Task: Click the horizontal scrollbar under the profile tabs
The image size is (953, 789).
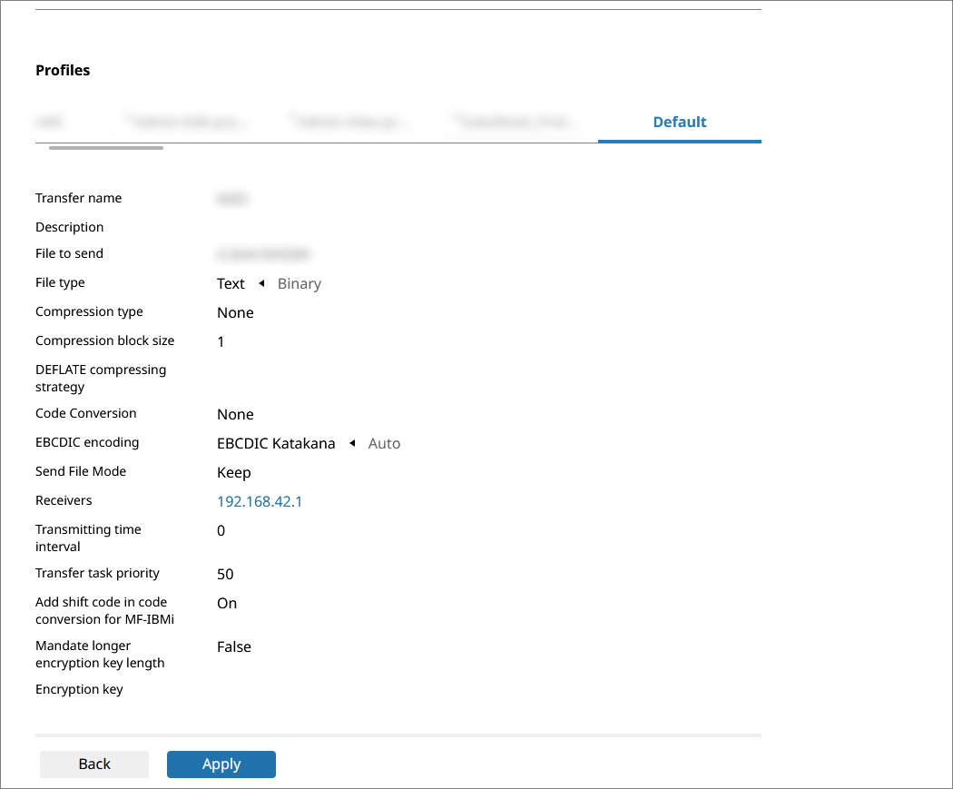Action: point(106,147)
